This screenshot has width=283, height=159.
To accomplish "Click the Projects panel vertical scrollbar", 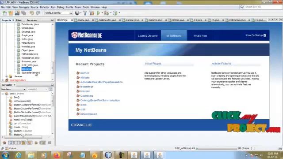I will [x=53, y=68].
